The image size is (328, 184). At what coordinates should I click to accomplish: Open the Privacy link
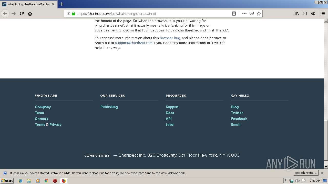point(55,124)
